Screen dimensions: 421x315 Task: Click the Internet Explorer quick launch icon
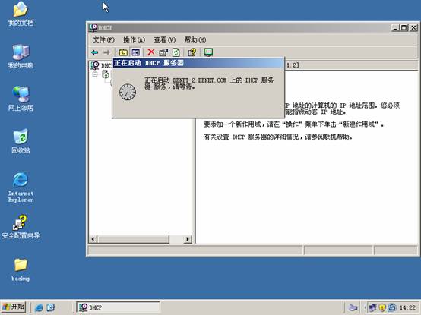[39, 307]
